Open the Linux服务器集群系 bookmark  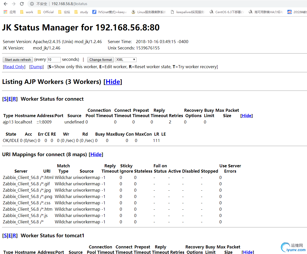tap(149, 12)
